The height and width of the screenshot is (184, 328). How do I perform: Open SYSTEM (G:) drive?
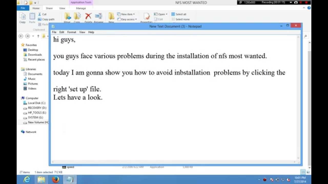33,118
